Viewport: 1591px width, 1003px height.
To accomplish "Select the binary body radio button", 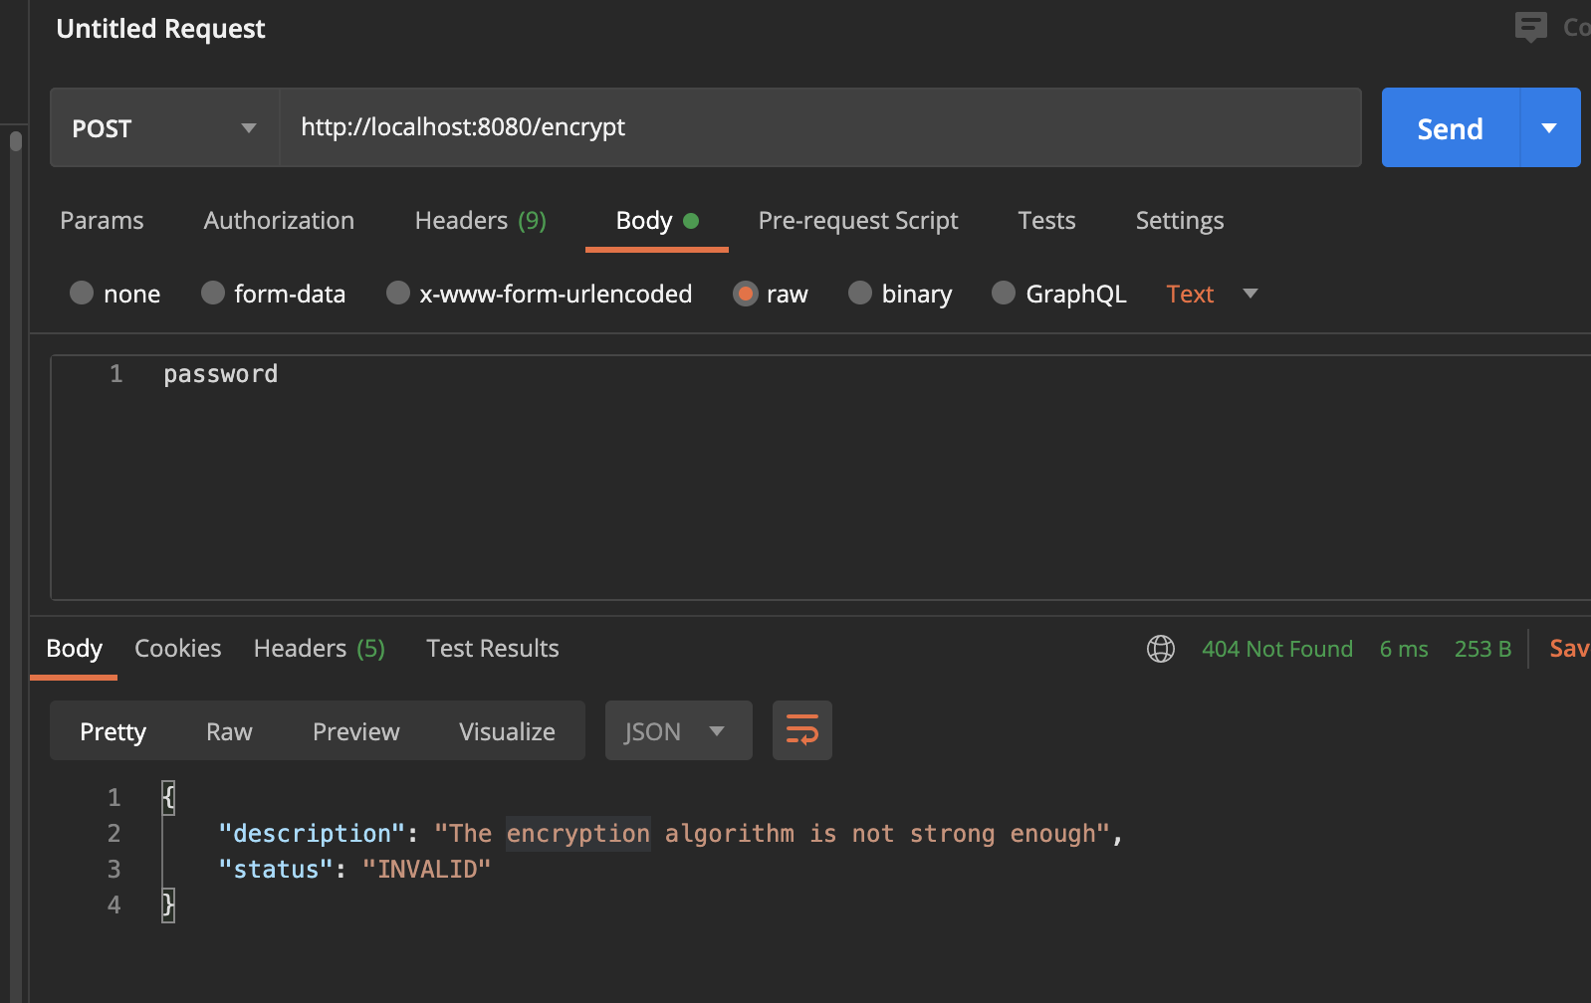I will pyautogui.click(x=860, y=294).
